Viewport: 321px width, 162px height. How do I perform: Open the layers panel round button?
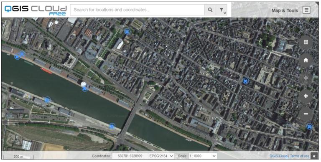coord(306,42)
